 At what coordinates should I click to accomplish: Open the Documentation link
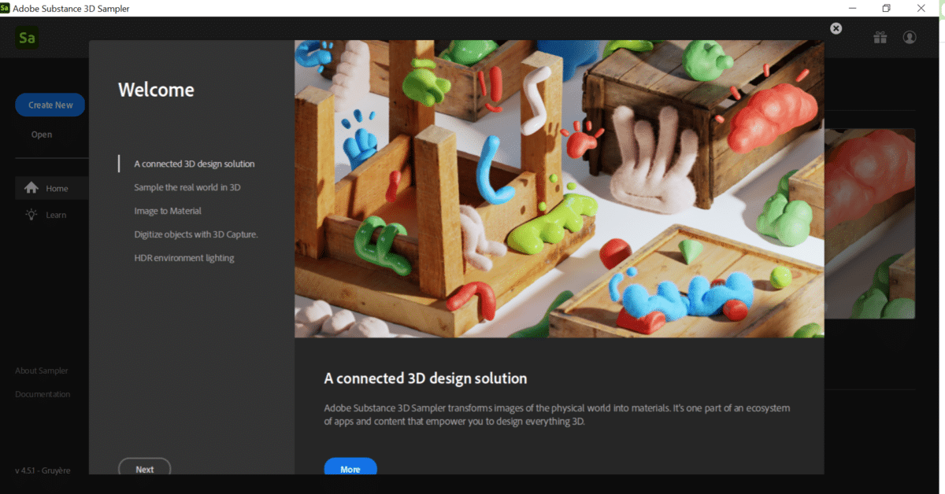(x=42, y=394)
